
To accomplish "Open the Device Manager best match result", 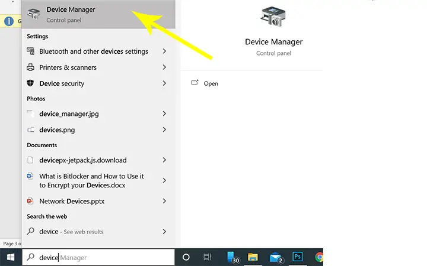I will pyautogui.click(x=98, y=14).
